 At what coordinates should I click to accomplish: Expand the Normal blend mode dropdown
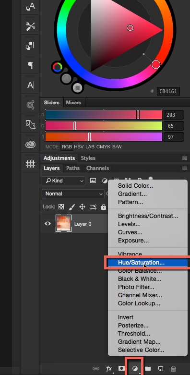[73, 194]
